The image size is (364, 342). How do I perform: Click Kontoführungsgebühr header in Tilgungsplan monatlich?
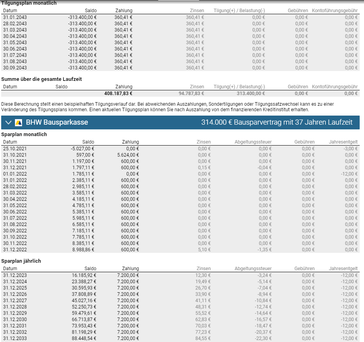tap(334, 11)
